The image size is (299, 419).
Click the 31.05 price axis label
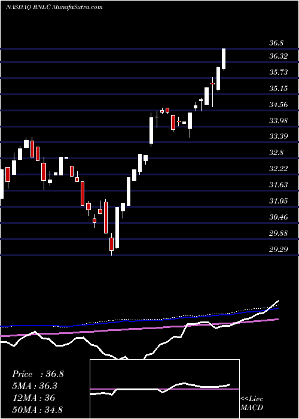pyautogui.click(x=279, y=201)
